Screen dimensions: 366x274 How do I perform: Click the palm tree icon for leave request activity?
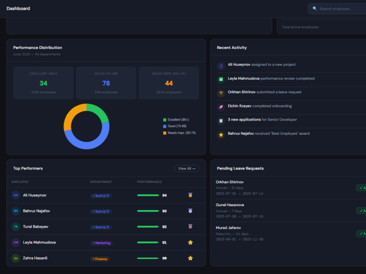(221, 93)
